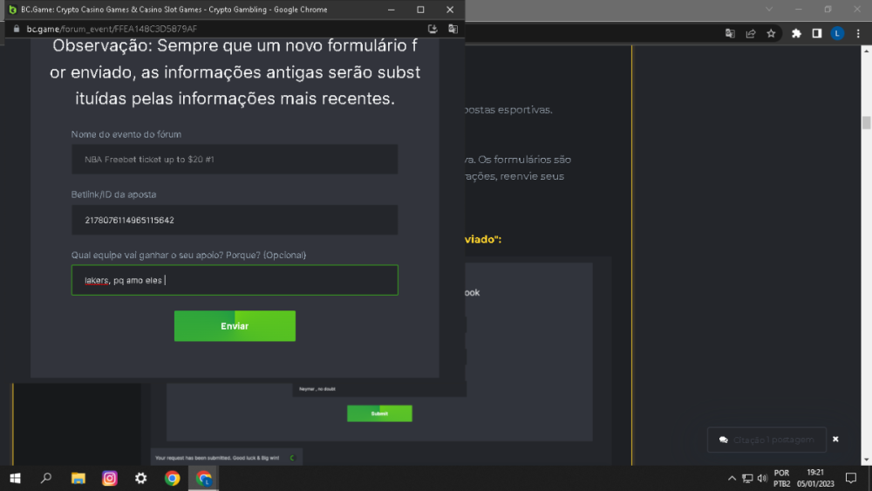Click the small green Submit button

pos(379,413)
